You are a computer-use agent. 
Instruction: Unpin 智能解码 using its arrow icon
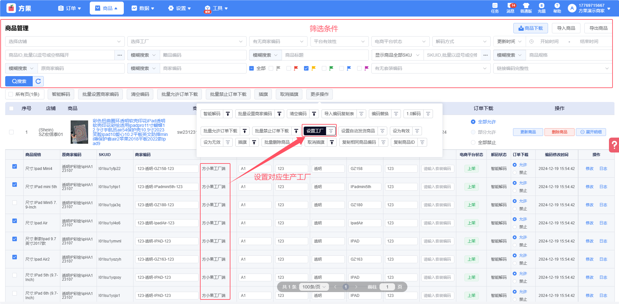[228, 114]
